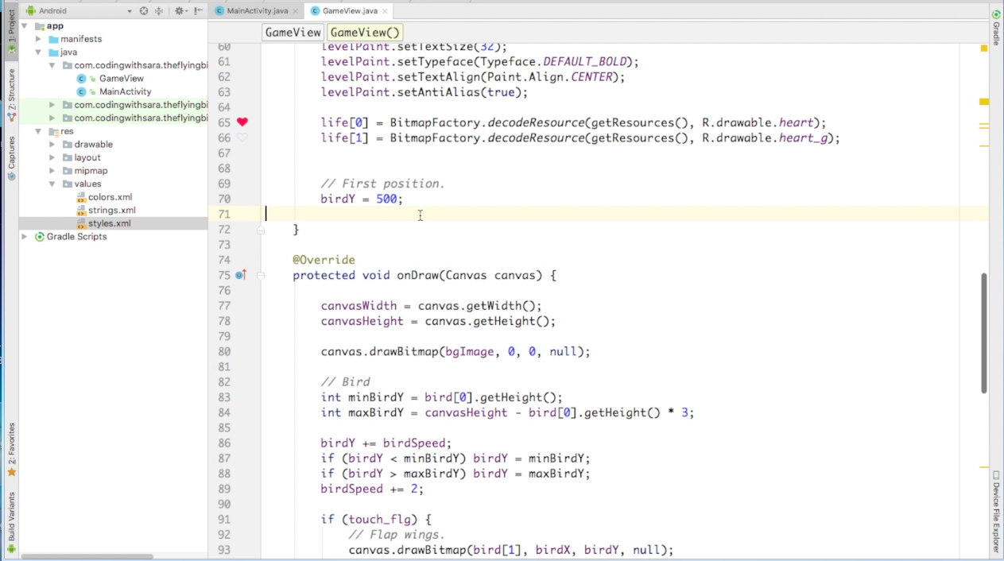
Task: Select MainActivity in the project tree
Action: tap(125, 92)
